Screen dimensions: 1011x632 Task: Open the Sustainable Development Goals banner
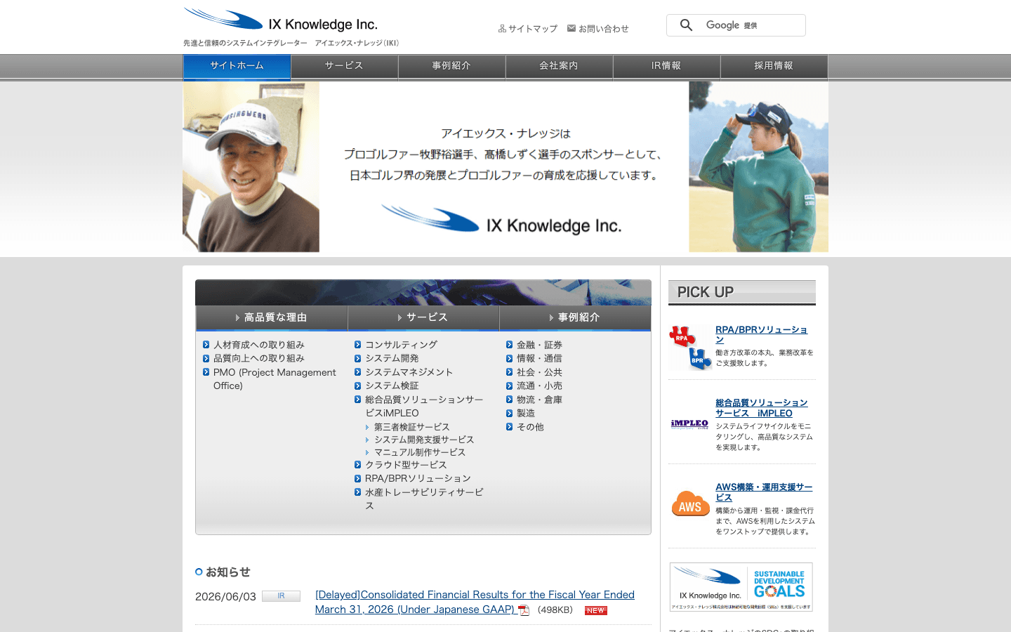click(741, 587)
